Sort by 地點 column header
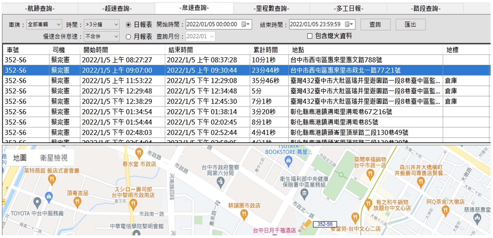This screenshot has height=238, width=493. tap(366, 50)
